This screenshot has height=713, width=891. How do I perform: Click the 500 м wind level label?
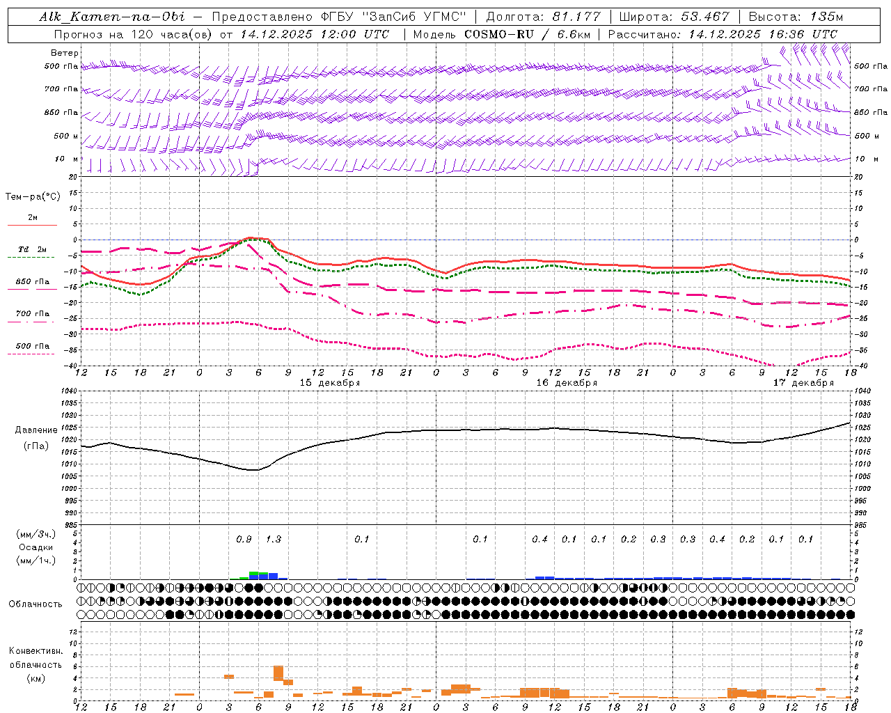(x=66, y=136)
